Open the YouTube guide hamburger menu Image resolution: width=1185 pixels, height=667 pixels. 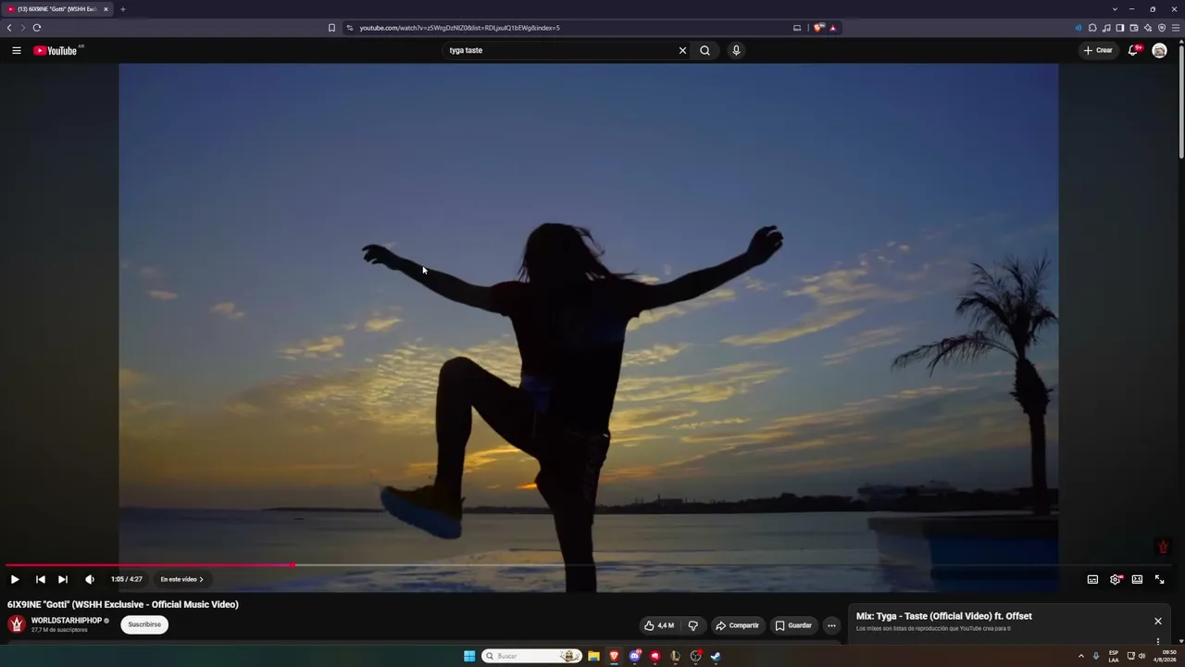click(x=17, y=50)
